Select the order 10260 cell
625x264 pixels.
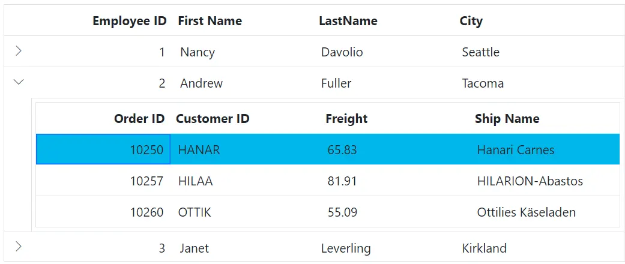coord(146,212)
